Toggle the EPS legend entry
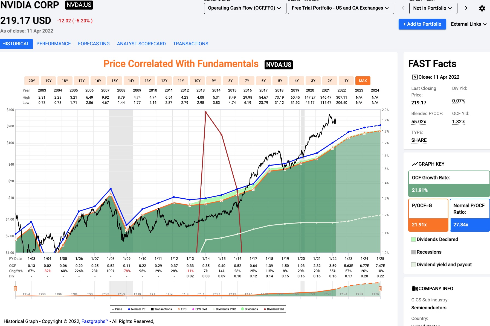The image size is (490, 326). [182, 309]
